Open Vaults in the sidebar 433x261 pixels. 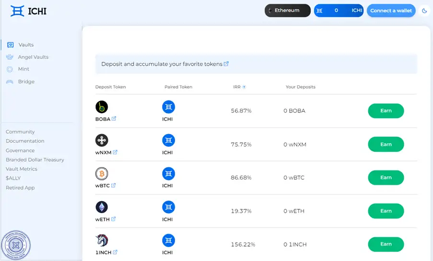point(26,45)
